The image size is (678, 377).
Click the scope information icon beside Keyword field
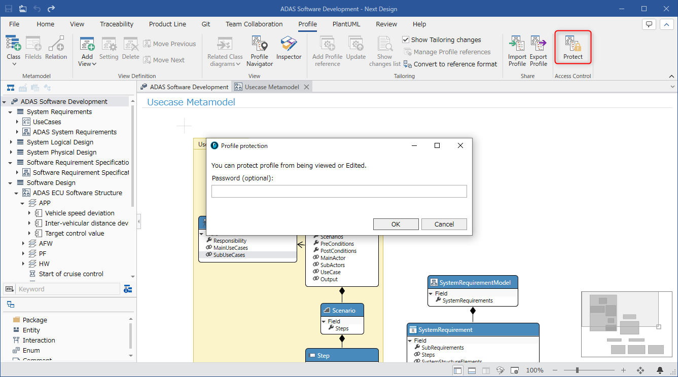pos(127,289)
